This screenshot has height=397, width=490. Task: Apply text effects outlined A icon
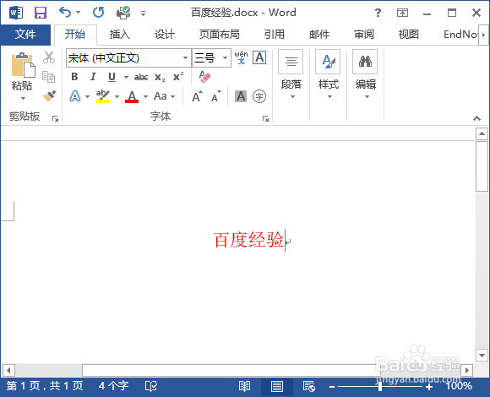pos(75,96)
